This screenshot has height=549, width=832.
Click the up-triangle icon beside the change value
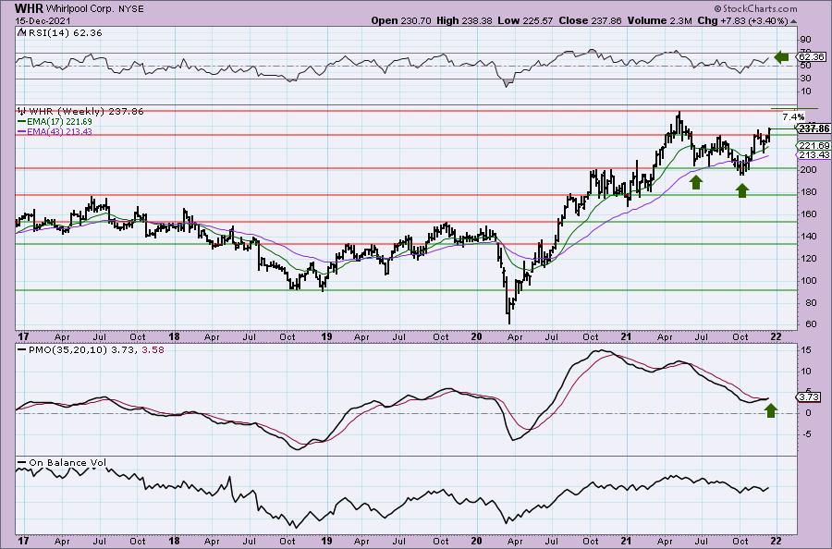tap(793, 21)
